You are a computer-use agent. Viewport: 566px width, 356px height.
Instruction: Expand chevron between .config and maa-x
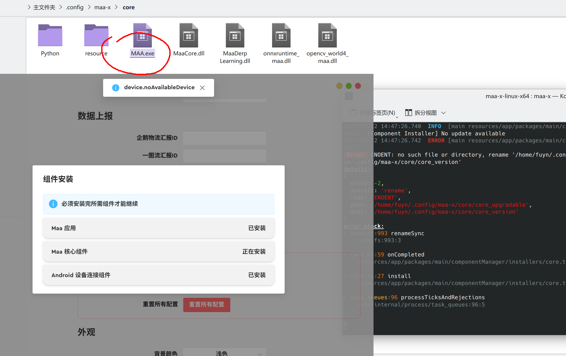point(89,7)
